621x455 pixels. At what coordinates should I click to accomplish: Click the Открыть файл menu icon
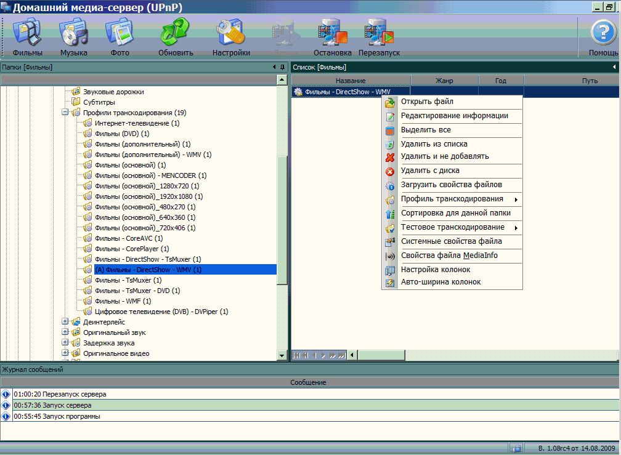pos(390,102)
